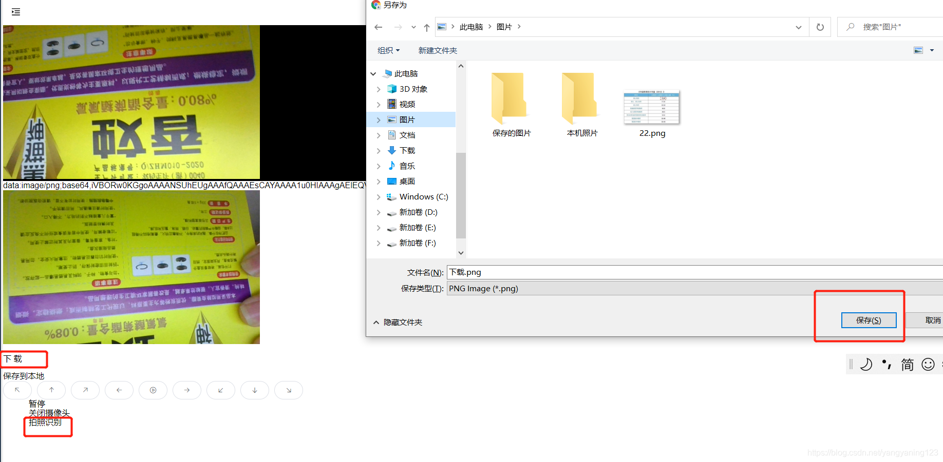Click 此电脑 in the address breadcrumb
943x462 pixels.
tap(471, 27)
